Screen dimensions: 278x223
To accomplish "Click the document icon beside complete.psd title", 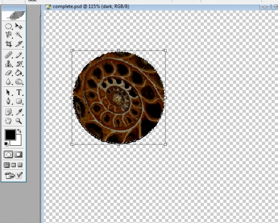I will [x=48, y=7].
